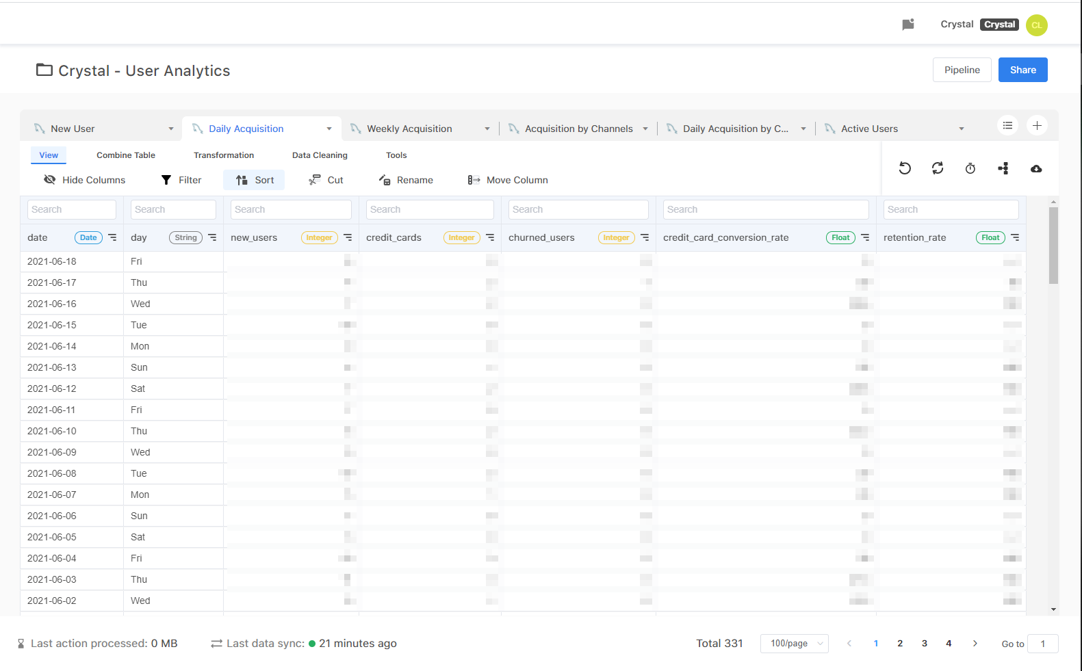Image resolution: width=1082 pixels, height=671 pixels.
Task: Click the Pipeline button
Action: [962, 70]
